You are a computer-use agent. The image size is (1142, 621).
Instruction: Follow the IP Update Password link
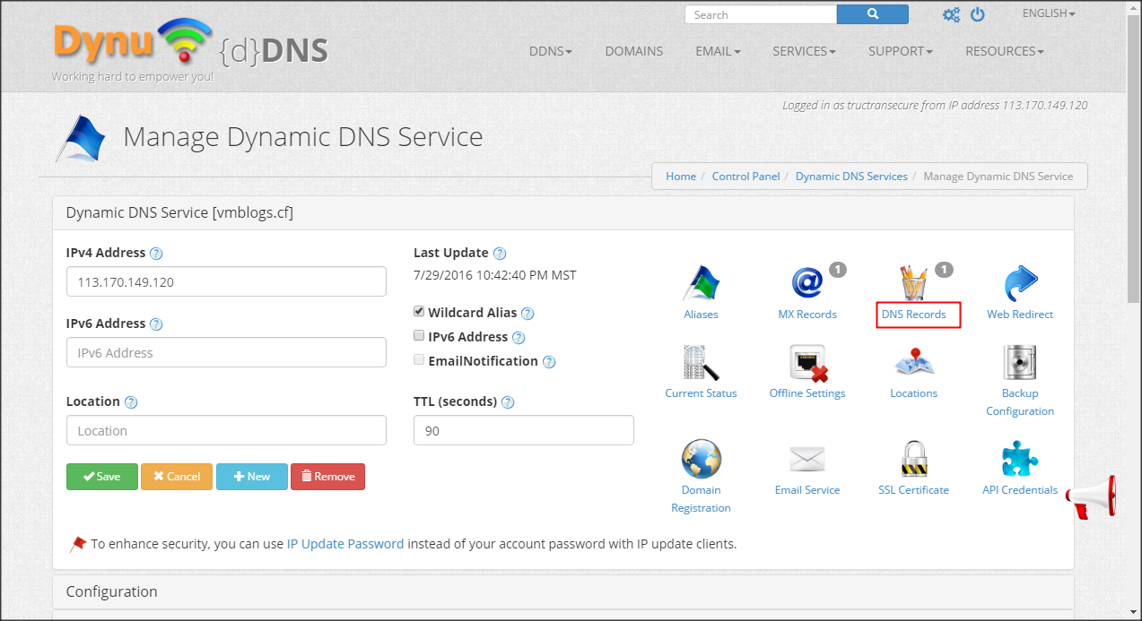pos(345,543)
